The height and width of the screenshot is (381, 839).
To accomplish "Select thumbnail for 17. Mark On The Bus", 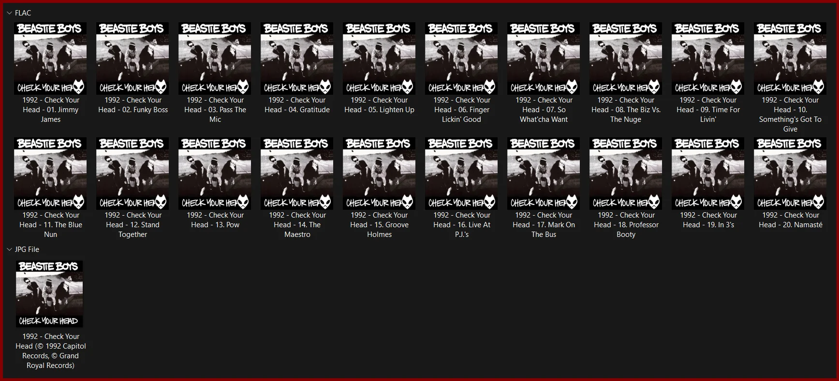I will coord(544,173).
